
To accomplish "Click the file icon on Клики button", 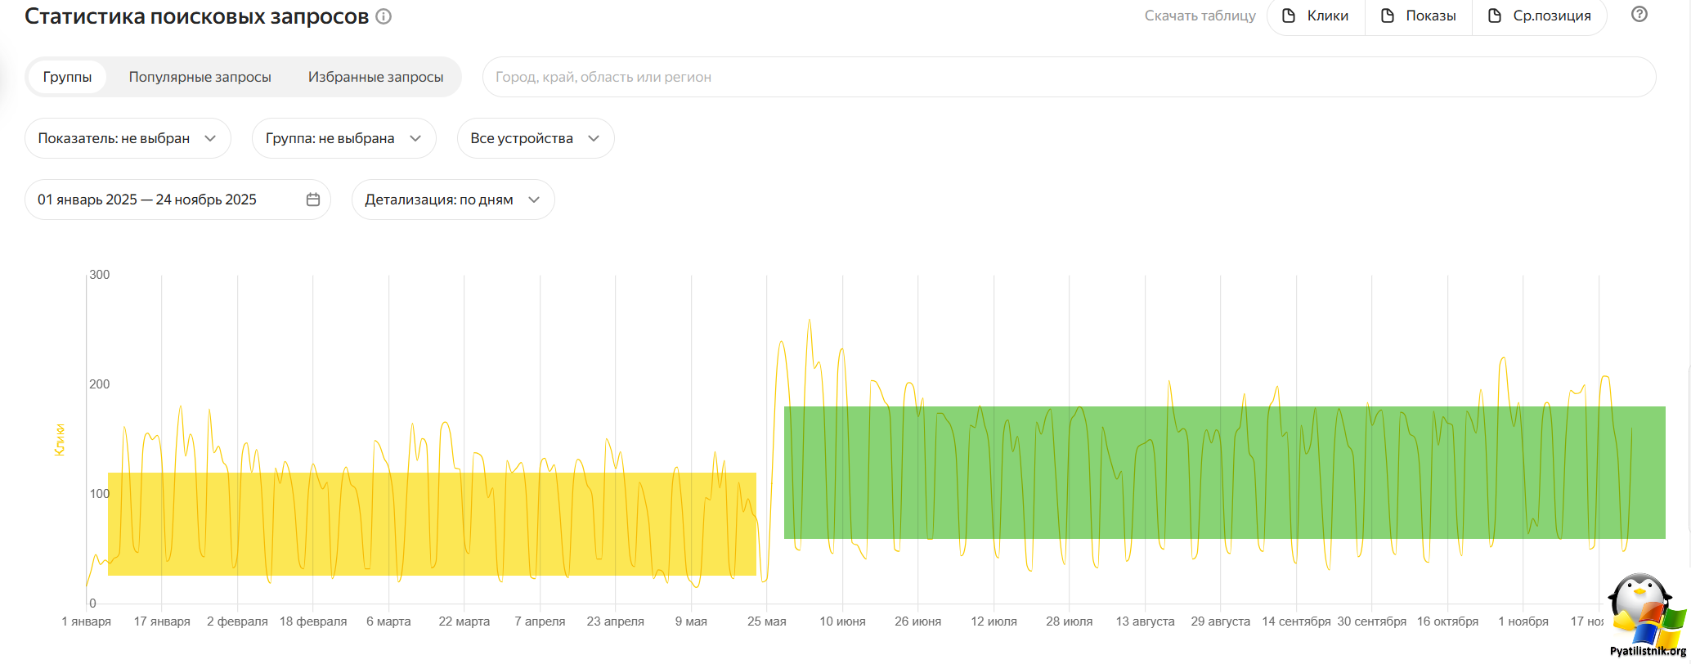I will pos(1289,16).
